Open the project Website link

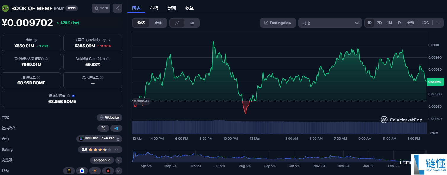pyautogui.click(x=110, y=118)
